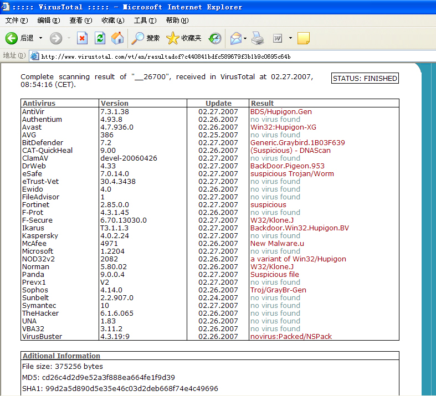
Task: Click the Edit with Word icon
Action: pyautogui.click(x=277, y=38)
